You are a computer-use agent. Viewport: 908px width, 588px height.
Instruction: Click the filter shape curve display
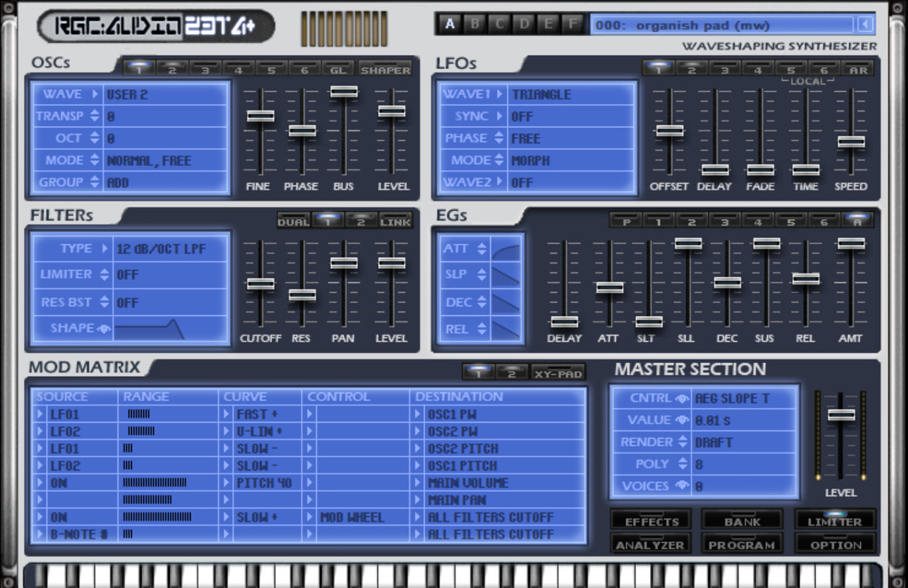click(171, 329)
